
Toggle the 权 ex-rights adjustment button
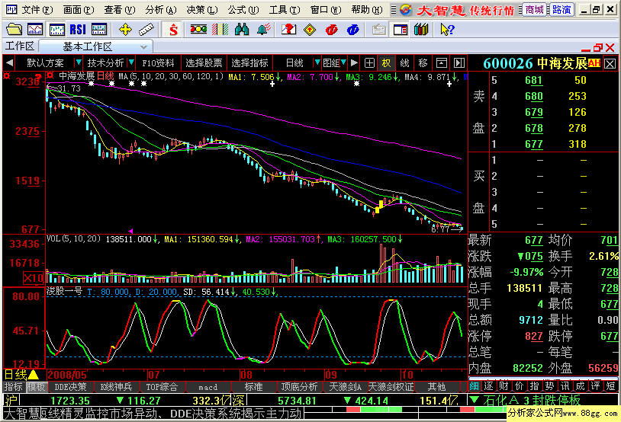386,63
